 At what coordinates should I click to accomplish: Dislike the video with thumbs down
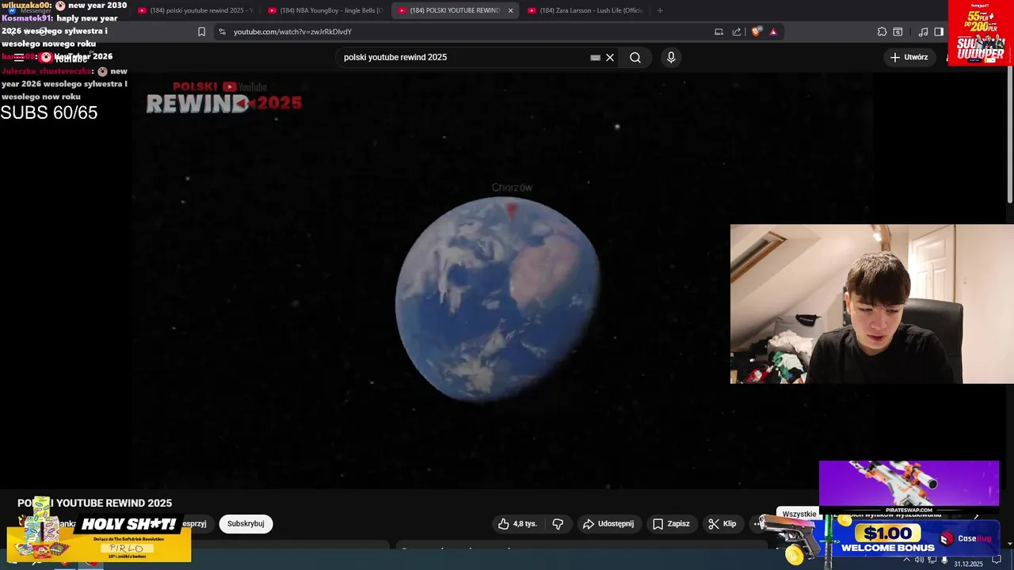pyautogui.click(x=558, y=523)
